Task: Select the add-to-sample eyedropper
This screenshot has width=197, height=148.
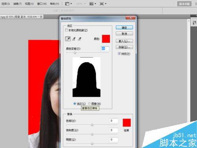Action: click(74, 39)
